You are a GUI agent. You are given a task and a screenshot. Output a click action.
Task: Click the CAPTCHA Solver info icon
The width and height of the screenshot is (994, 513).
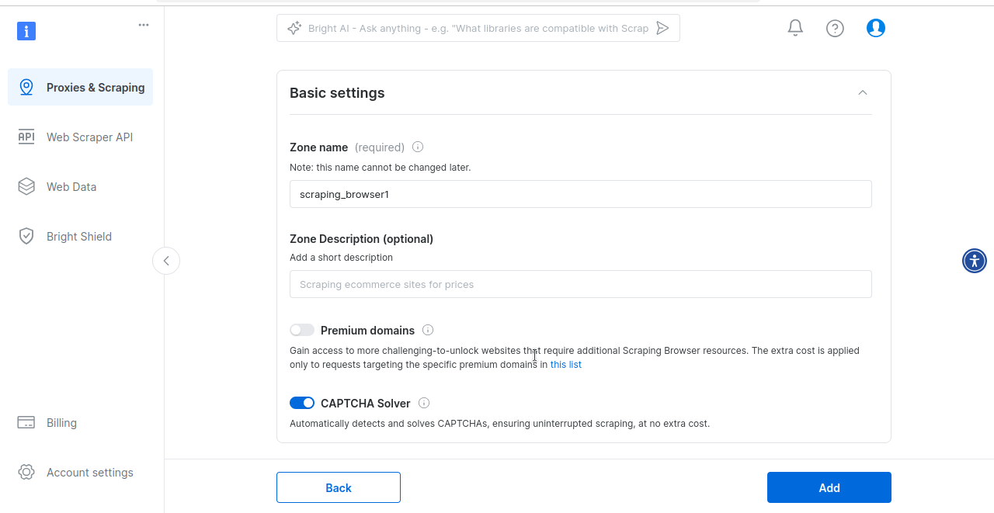pos(424,403)
